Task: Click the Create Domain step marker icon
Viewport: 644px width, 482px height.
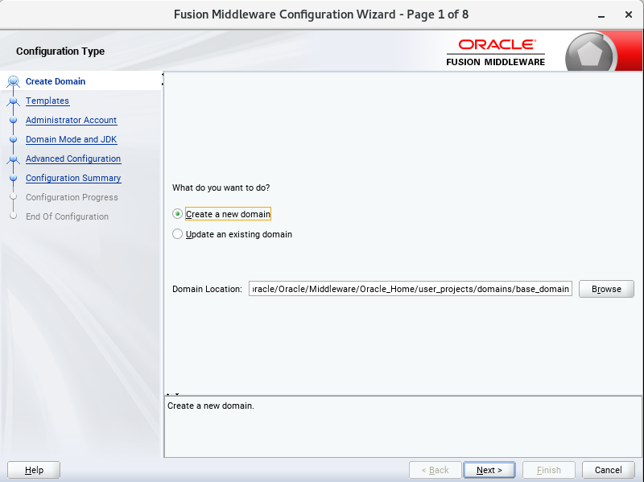Action: click(13, 81)
